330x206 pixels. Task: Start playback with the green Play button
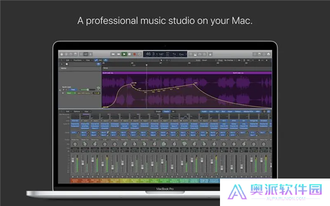coord(124,54)
